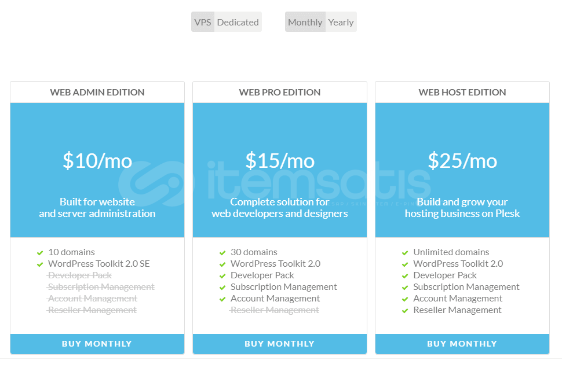Viewport: 562px width, 368px height.
Task: Click struck-through 'Developer Pack' in Web Admin
Action: coord(79,275)
